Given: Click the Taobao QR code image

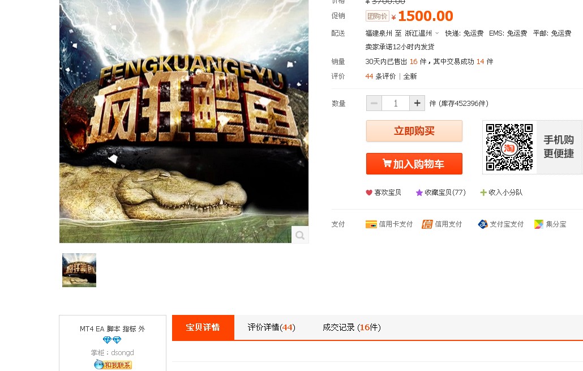Looking at the screenshot, I should click(509, 147).
